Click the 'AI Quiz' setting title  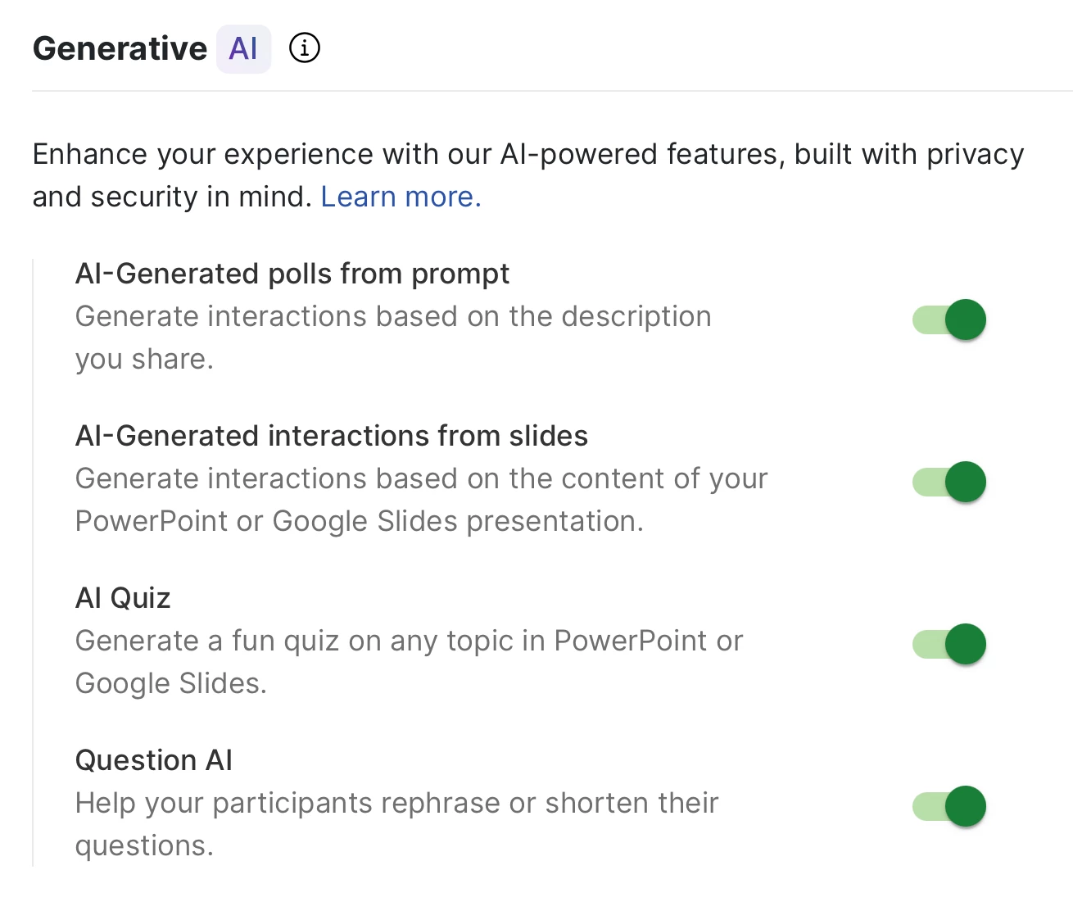point(123,598)
